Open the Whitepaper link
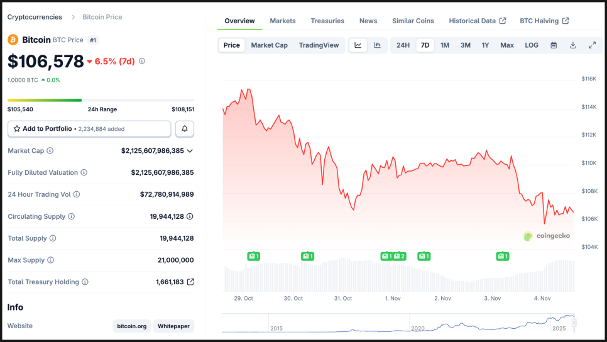The width and height of the screenshot is (607, 342). pos(173,326)
